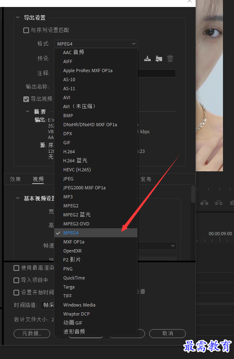Click the settings panel vertical scrollbar
The image size is (234, 359).
[x=193, y=194]
